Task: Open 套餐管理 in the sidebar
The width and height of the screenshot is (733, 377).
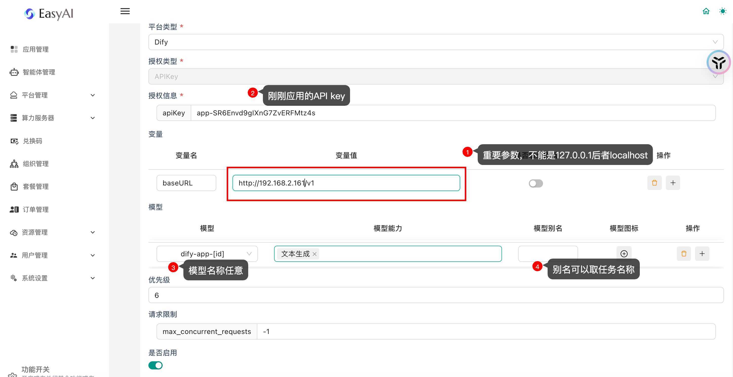Action: [x=35, y=186]
